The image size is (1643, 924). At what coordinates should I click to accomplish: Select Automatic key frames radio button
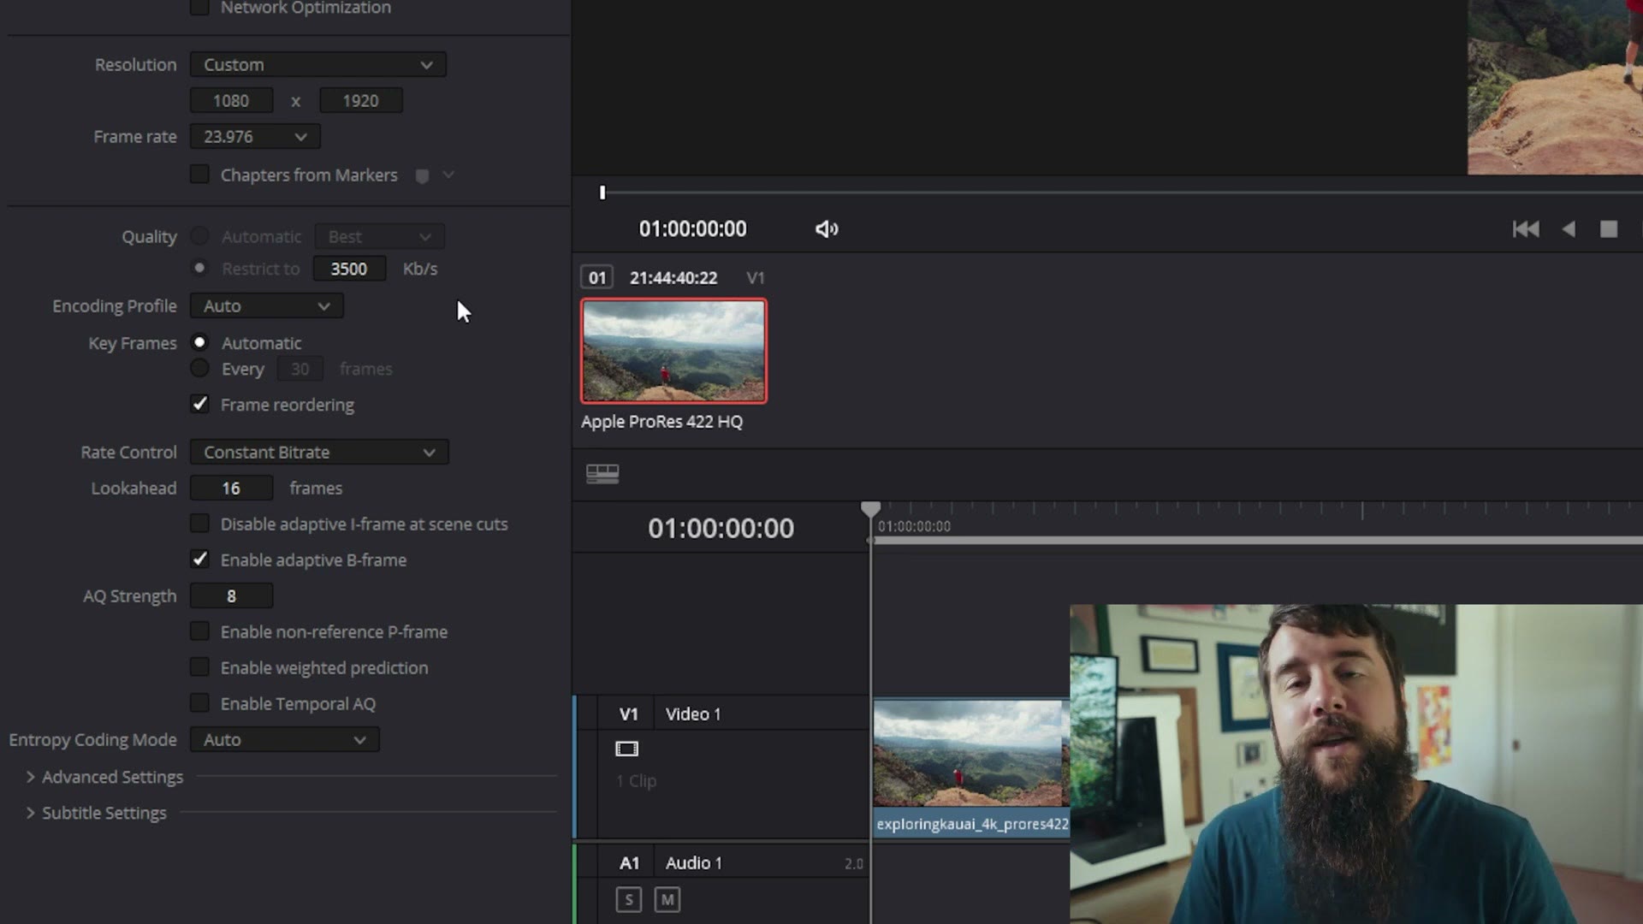[x=199, y=342]
